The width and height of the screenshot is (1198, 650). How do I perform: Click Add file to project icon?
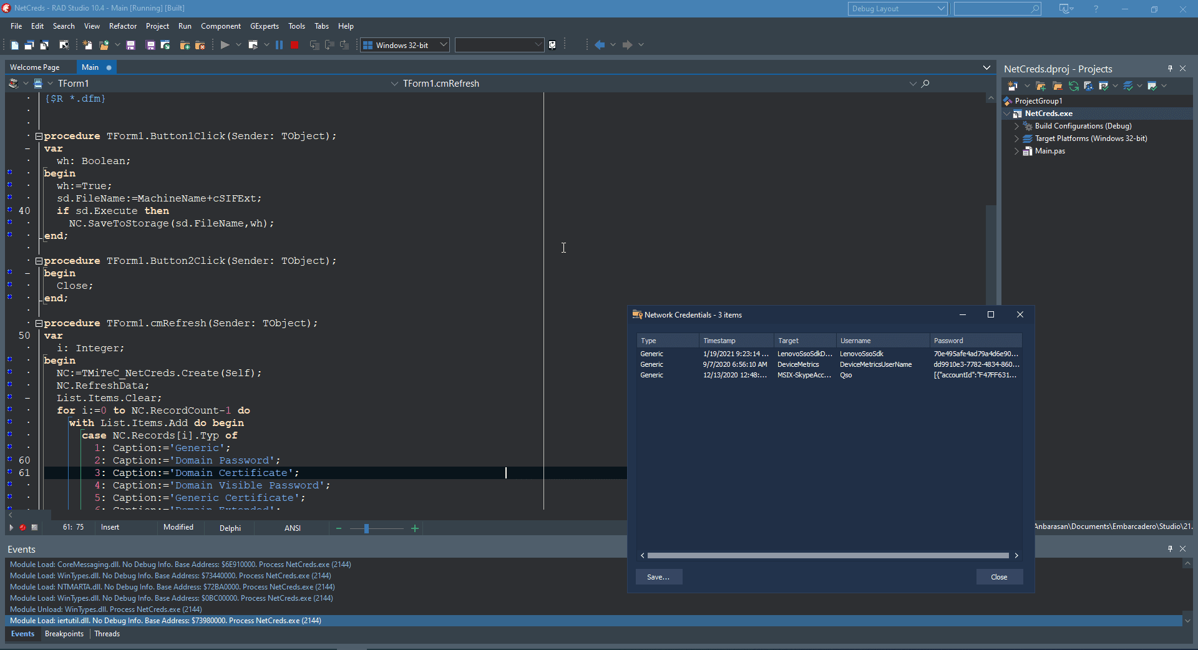[185, 45]
